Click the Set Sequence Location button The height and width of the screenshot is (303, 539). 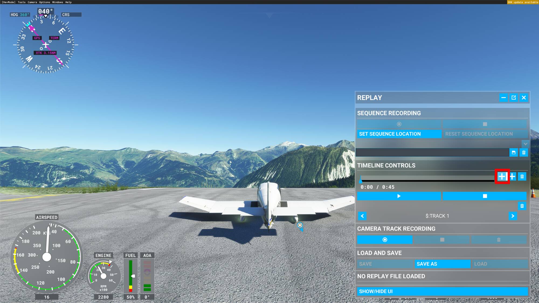coord(399,134)
